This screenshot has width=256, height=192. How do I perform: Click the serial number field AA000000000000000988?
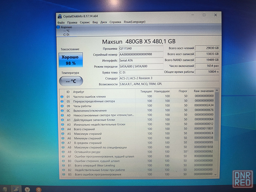click(x=141, y=54)
